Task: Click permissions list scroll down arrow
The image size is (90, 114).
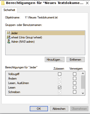Action: click(x=83, y=93)
